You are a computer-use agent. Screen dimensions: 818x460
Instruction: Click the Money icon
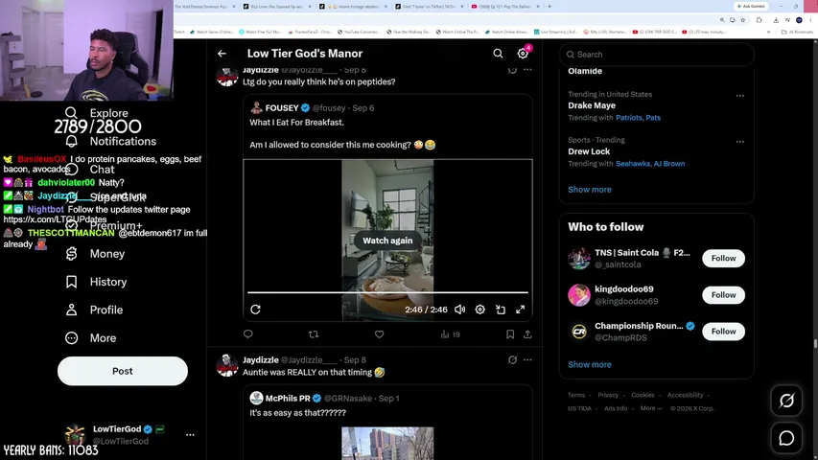(x=72, y=253)
